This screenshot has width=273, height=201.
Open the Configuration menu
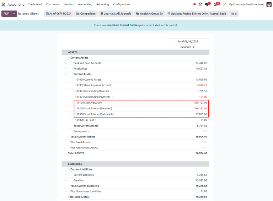122,4
